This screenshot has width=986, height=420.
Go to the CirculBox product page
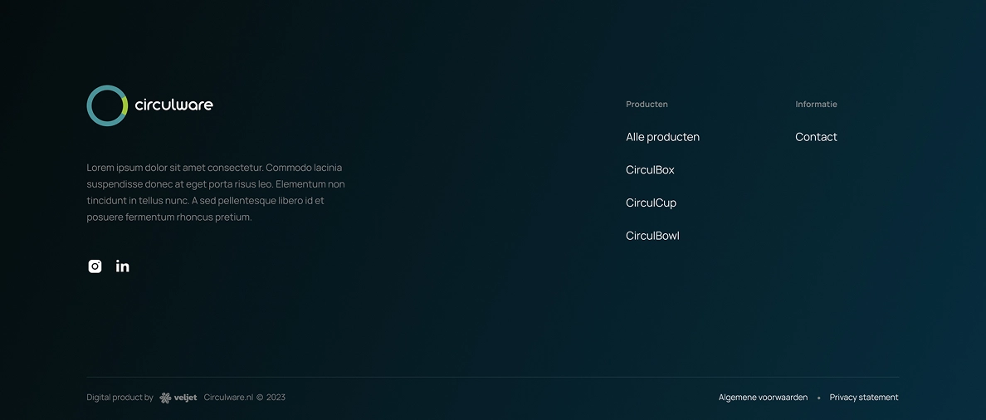pos(650,170)
